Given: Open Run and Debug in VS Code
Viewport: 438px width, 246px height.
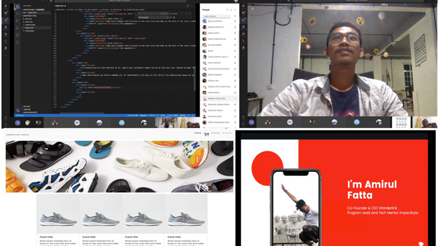Looking at the screenshot, I should click(18, 27).
